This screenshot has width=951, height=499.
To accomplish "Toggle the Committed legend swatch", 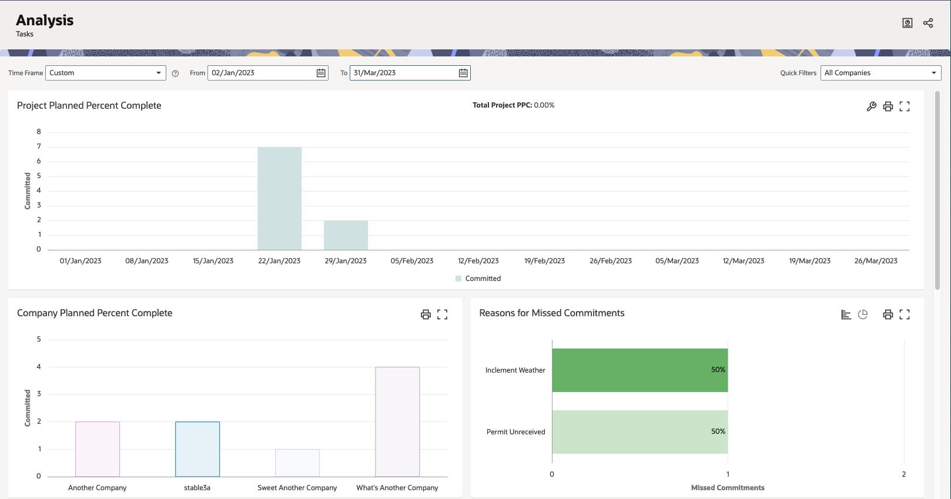I will point(458,279).
